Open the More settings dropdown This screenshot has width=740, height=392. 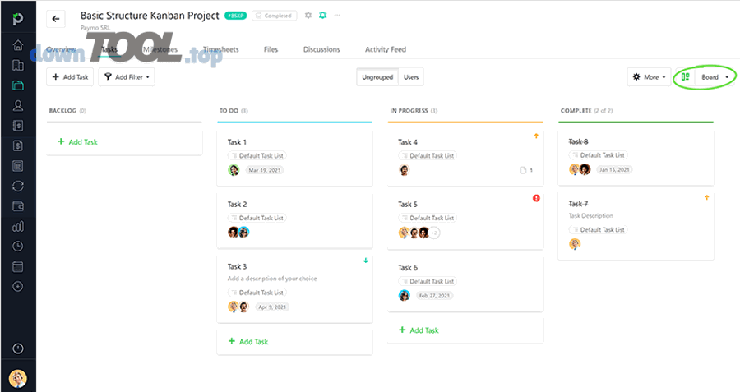(649, 77)
